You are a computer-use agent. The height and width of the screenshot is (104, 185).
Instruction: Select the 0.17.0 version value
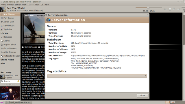73,30
